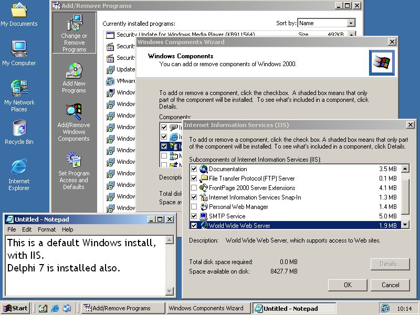Click Add/Remove Programs title bar icon
Screen dimensions: 420x315
(x=57, y=6)
